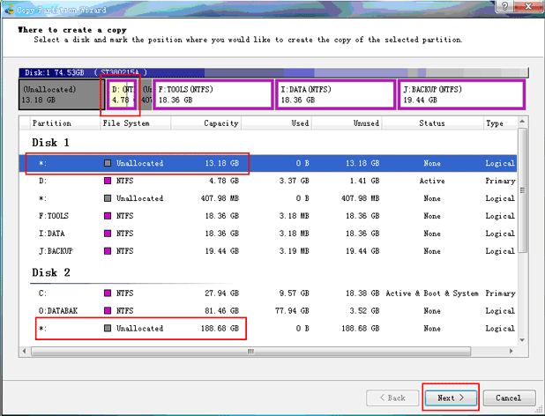545x416 pixels.
Task: Click the Help question mark button
Action: tap(504, 6)
